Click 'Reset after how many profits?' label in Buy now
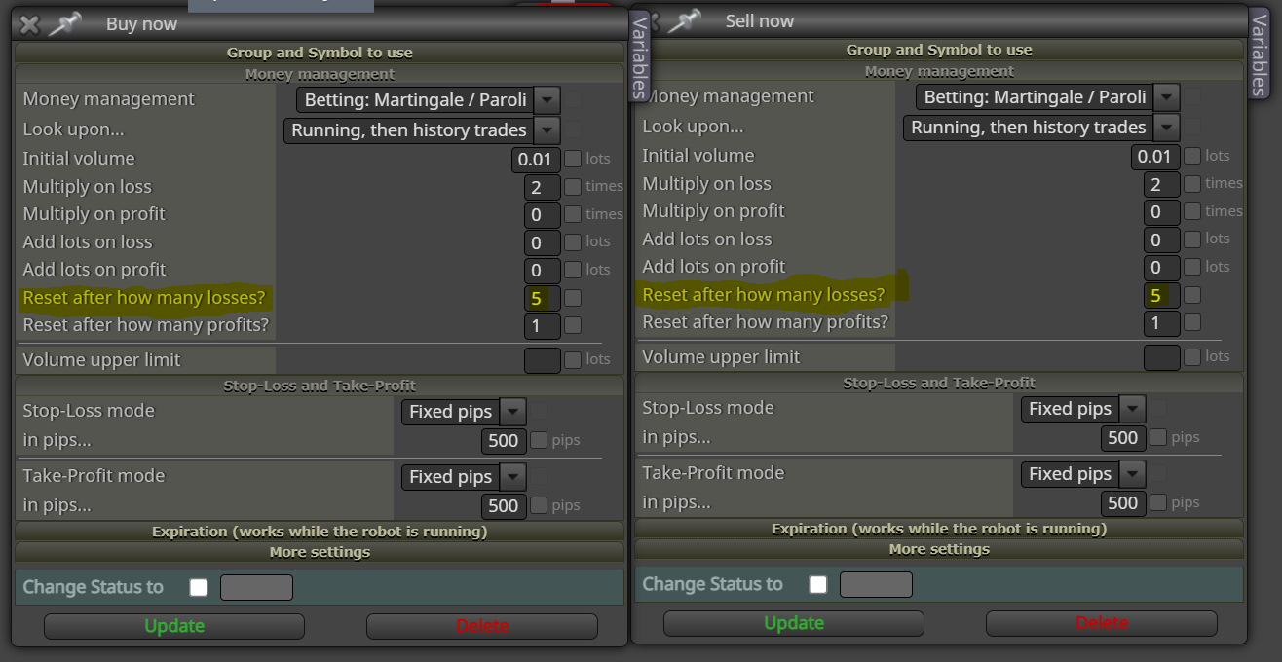Image resolution: width=1282 pixels, height=662 pixels. coord(146,325)
